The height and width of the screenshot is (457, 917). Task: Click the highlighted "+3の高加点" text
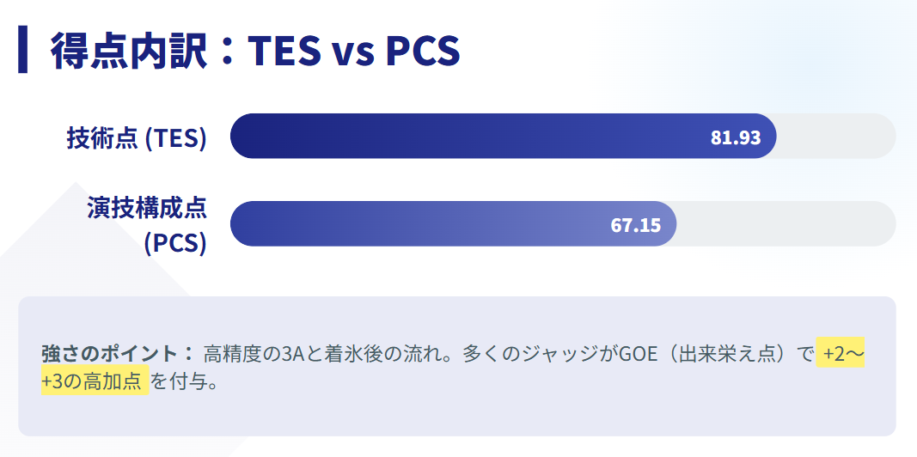pos(94,381)
